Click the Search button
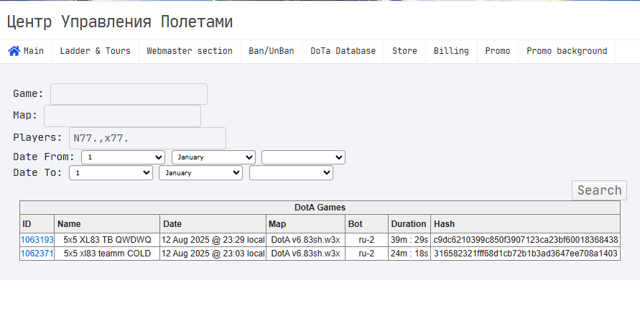This screenshot has height=334, width=640. coord(599,190)
